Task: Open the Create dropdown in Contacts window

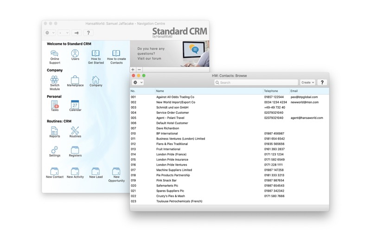Action: (307, 83)
